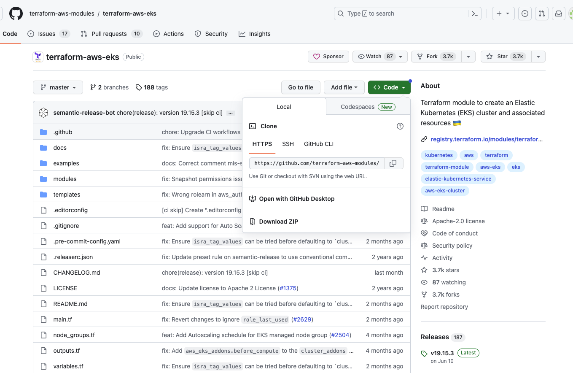Screen dimensions: 573x373
Task: Click the GitHub logo icon
Action: tap(16, 14)
